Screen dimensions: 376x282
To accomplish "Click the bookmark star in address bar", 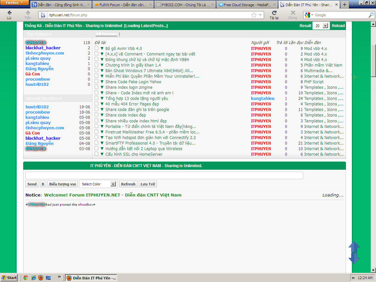I will click(x=254, y=15).
